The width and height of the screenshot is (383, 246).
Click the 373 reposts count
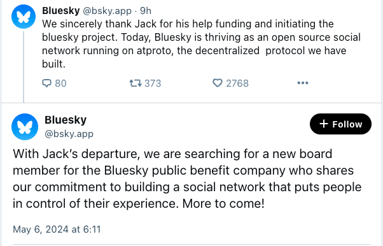click(x=153, y=83)
